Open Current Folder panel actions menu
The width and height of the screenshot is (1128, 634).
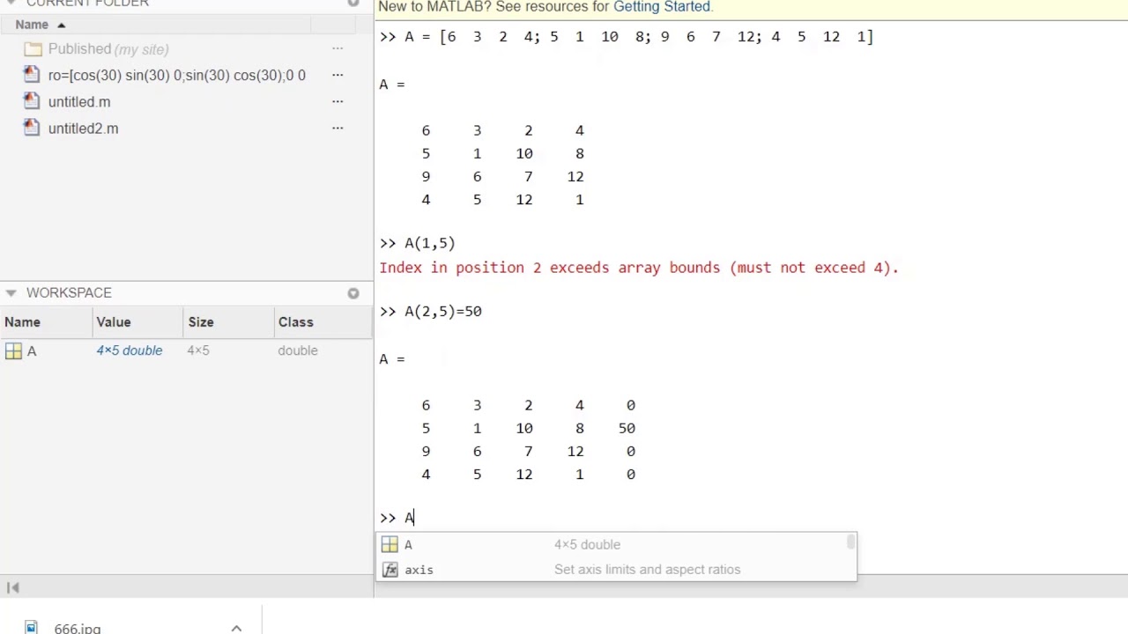[353, 4]
